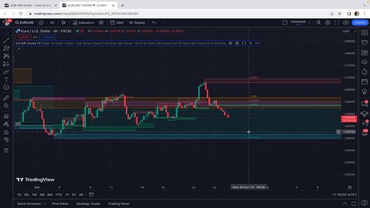The height and width of the screenshot is (208, 370).
Task: Remove objects with the trash icon
Action: [x=6, y=150]
